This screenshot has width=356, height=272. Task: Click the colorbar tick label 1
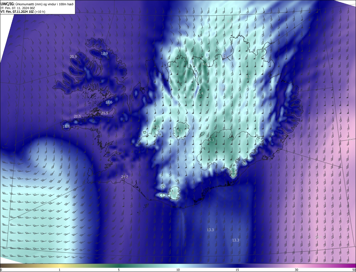coord(60,270)
